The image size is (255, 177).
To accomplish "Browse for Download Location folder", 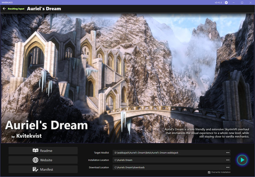I will (x=228, y=167).
